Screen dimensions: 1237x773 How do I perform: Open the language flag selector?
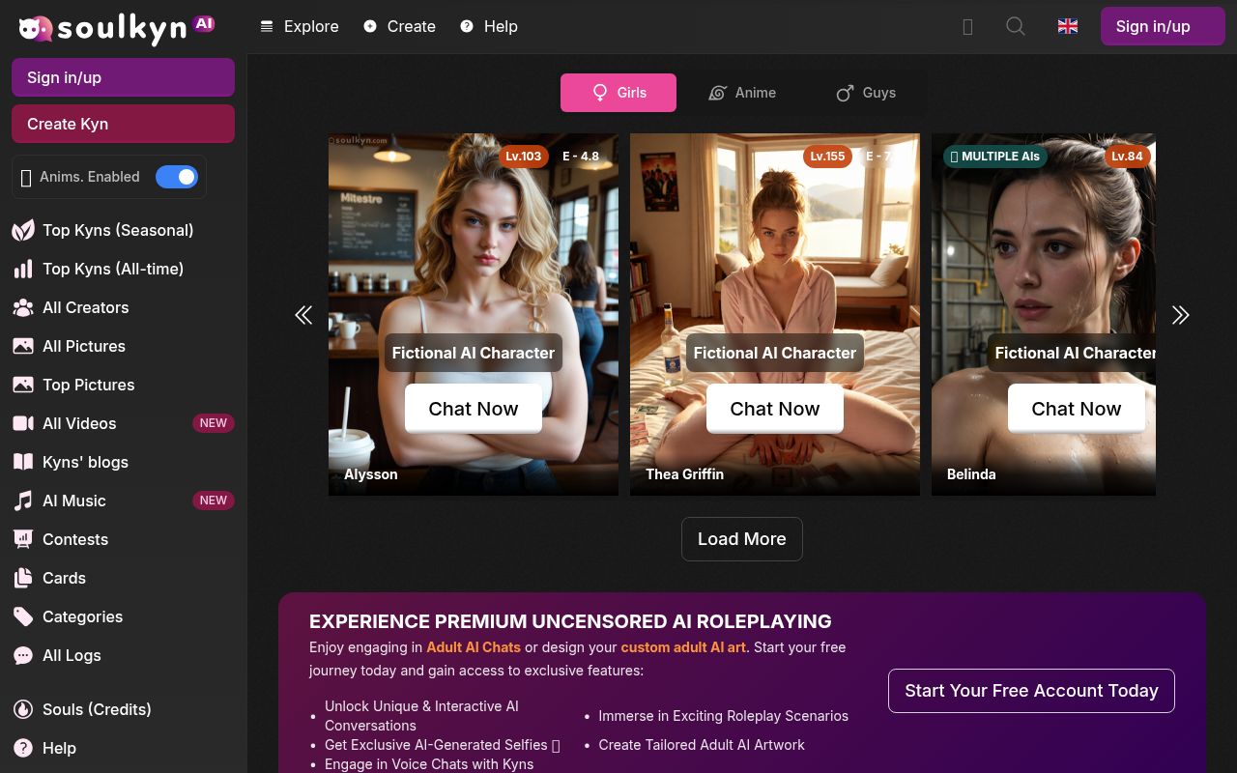pos(1068,26)
